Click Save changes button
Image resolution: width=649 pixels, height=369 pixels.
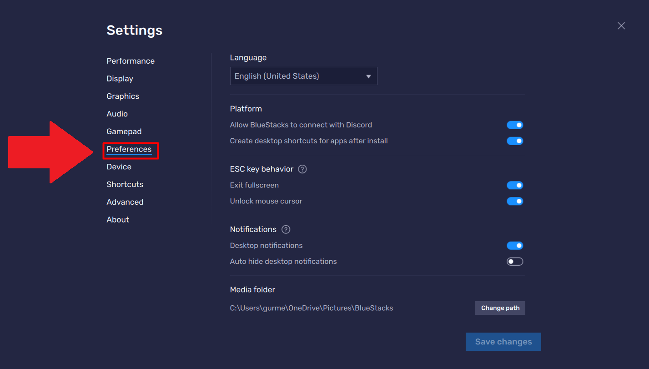pos(503,342)
